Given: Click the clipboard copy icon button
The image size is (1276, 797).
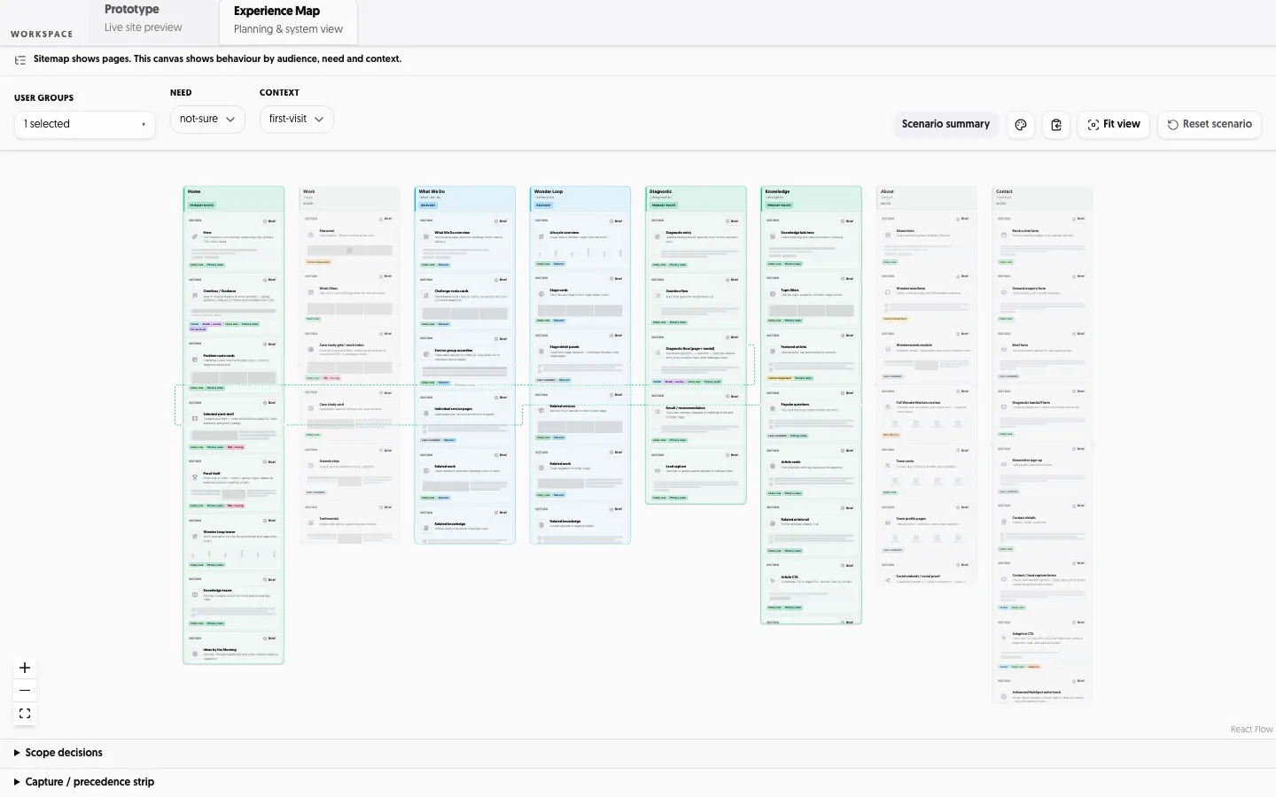Looking at the screenshot, I should [x=1056, y=125].
